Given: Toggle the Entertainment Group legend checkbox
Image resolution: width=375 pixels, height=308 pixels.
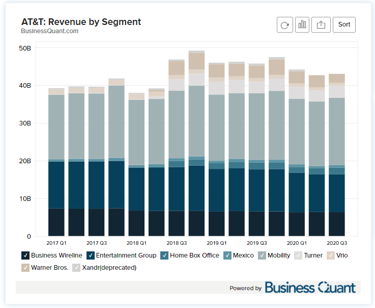Looking at the screenshot, I should 91,255.
